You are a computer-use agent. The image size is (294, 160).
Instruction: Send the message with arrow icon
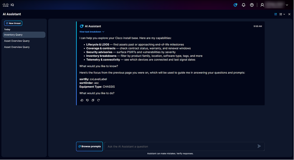(259, 146)
